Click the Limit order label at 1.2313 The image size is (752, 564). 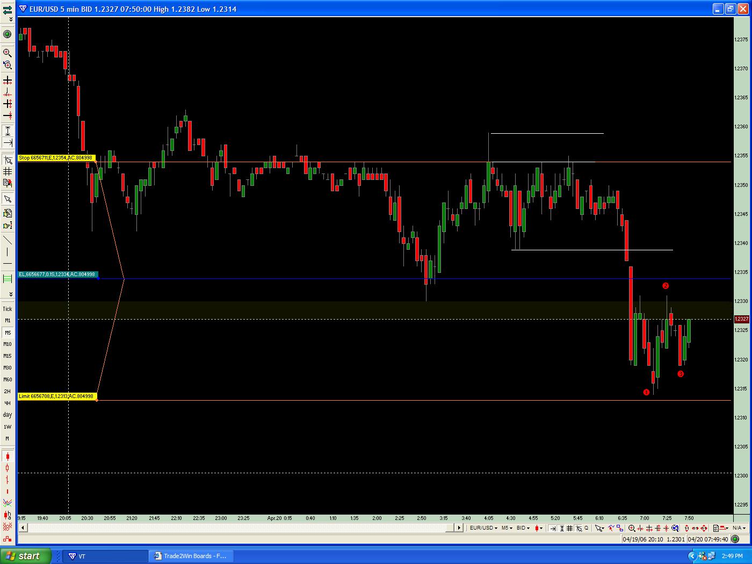coord(56,396)
